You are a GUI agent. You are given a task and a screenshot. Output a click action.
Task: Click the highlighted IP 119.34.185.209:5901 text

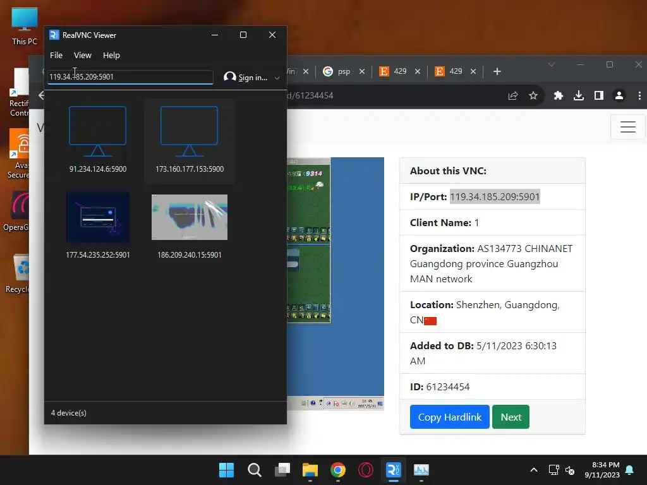tap(495, 197)
